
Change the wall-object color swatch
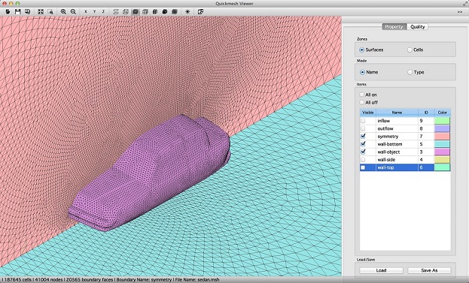click(x=442, y=152)
